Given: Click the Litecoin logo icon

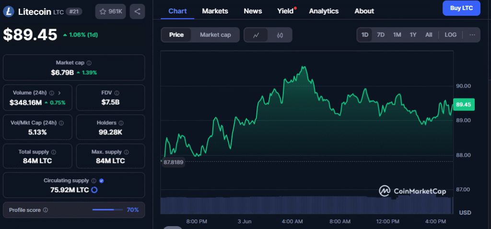Looking at the screenshot, I should pos(9,12).
